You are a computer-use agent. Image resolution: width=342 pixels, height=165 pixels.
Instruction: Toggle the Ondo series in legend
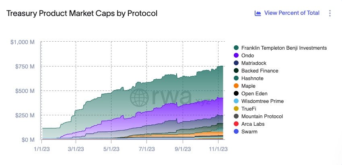pos(244,56)
